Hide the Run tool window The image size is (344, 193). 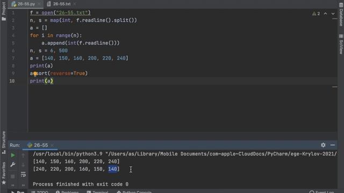click(333, 145)
